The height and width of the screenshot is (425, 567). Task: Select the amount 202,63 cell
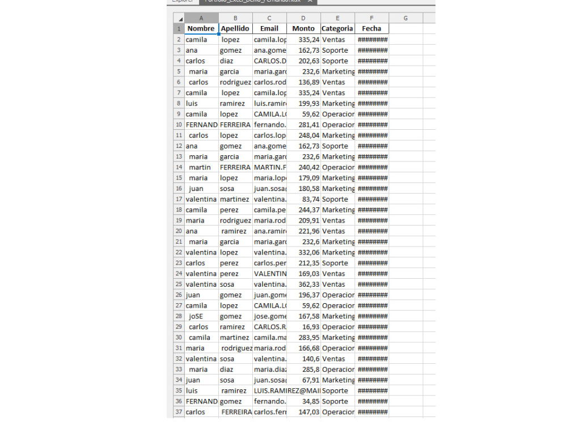pyautogui.click(x=303, y=61)
